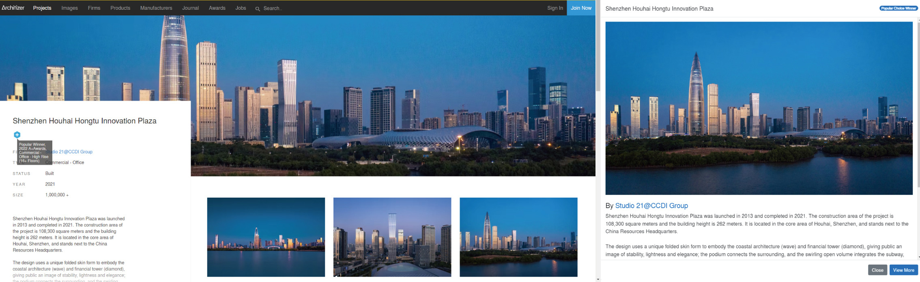Open the Projects menu item

point(42,8)
